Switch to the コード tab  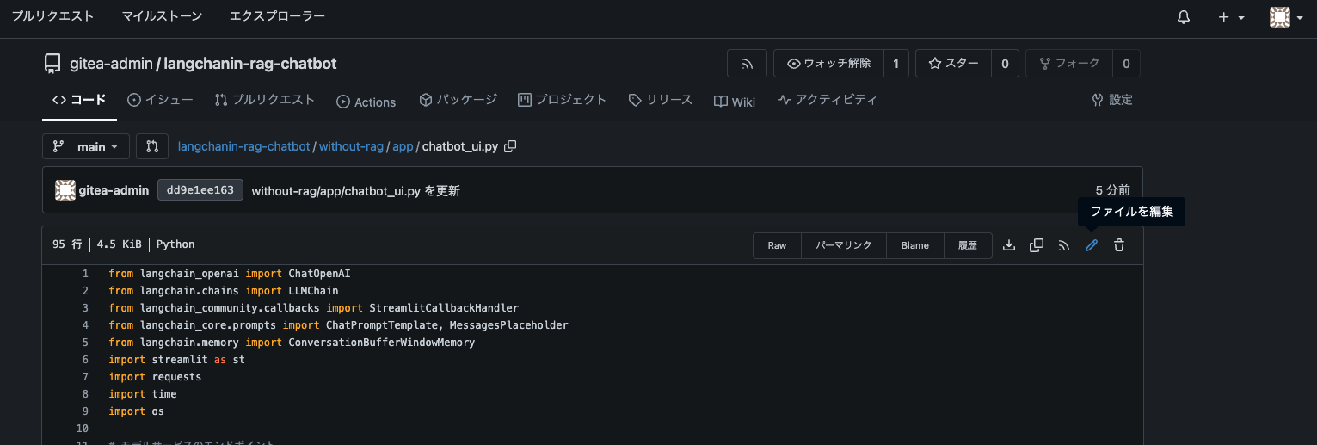(79, 100)
